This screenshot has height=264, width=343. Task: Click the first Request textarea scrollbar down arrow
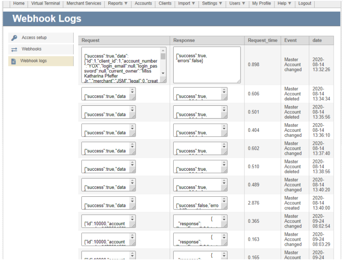(x=163, y=73)
